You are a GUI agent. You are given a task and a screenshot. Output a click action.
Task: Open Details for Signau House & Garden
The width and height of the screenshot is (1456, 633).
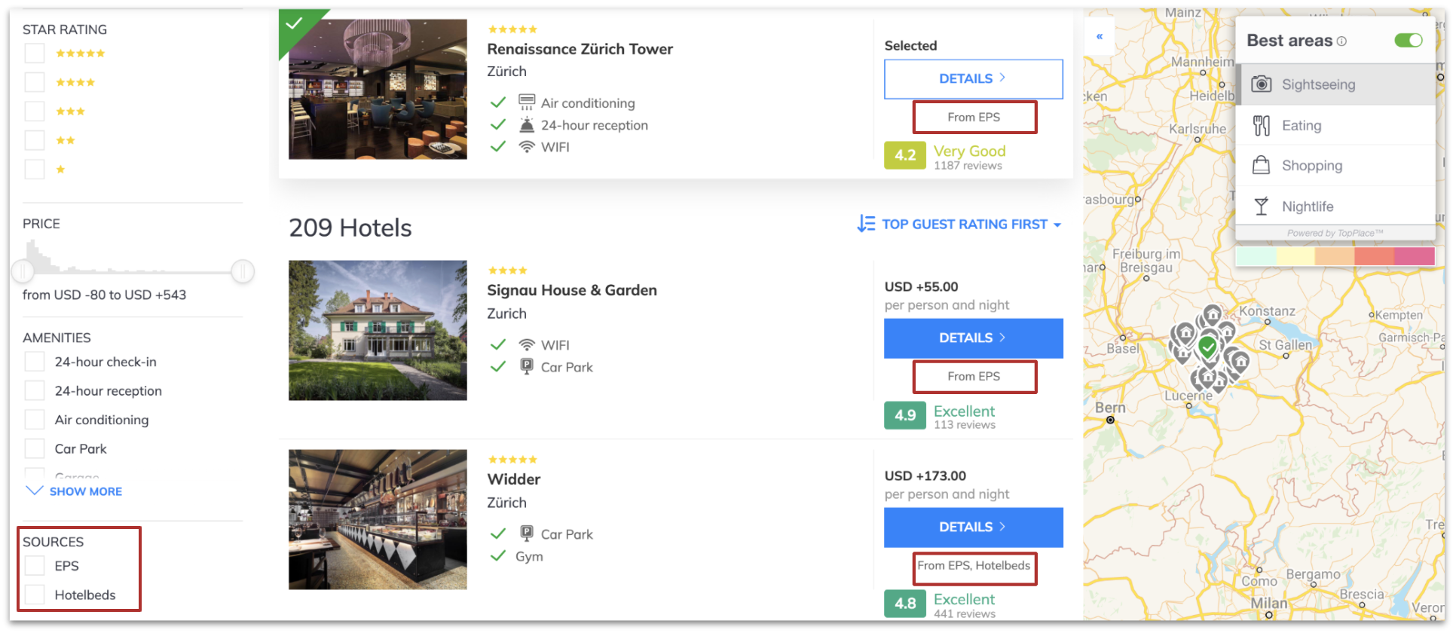pos(973,338)
